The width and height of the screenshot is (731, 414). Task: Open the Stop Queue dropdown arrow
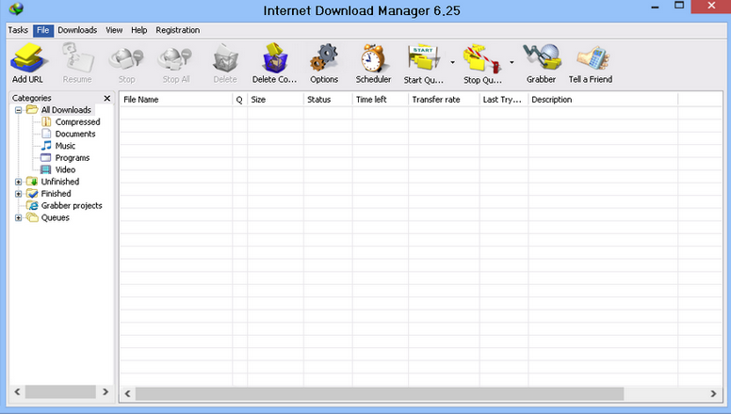point(512,62)
